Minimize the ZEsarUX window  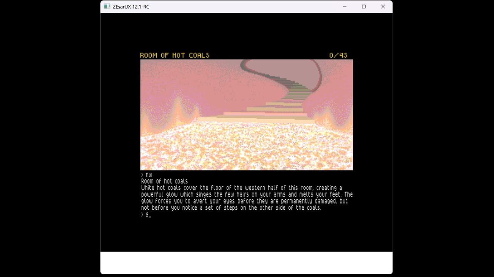click(x=345, y=7)
